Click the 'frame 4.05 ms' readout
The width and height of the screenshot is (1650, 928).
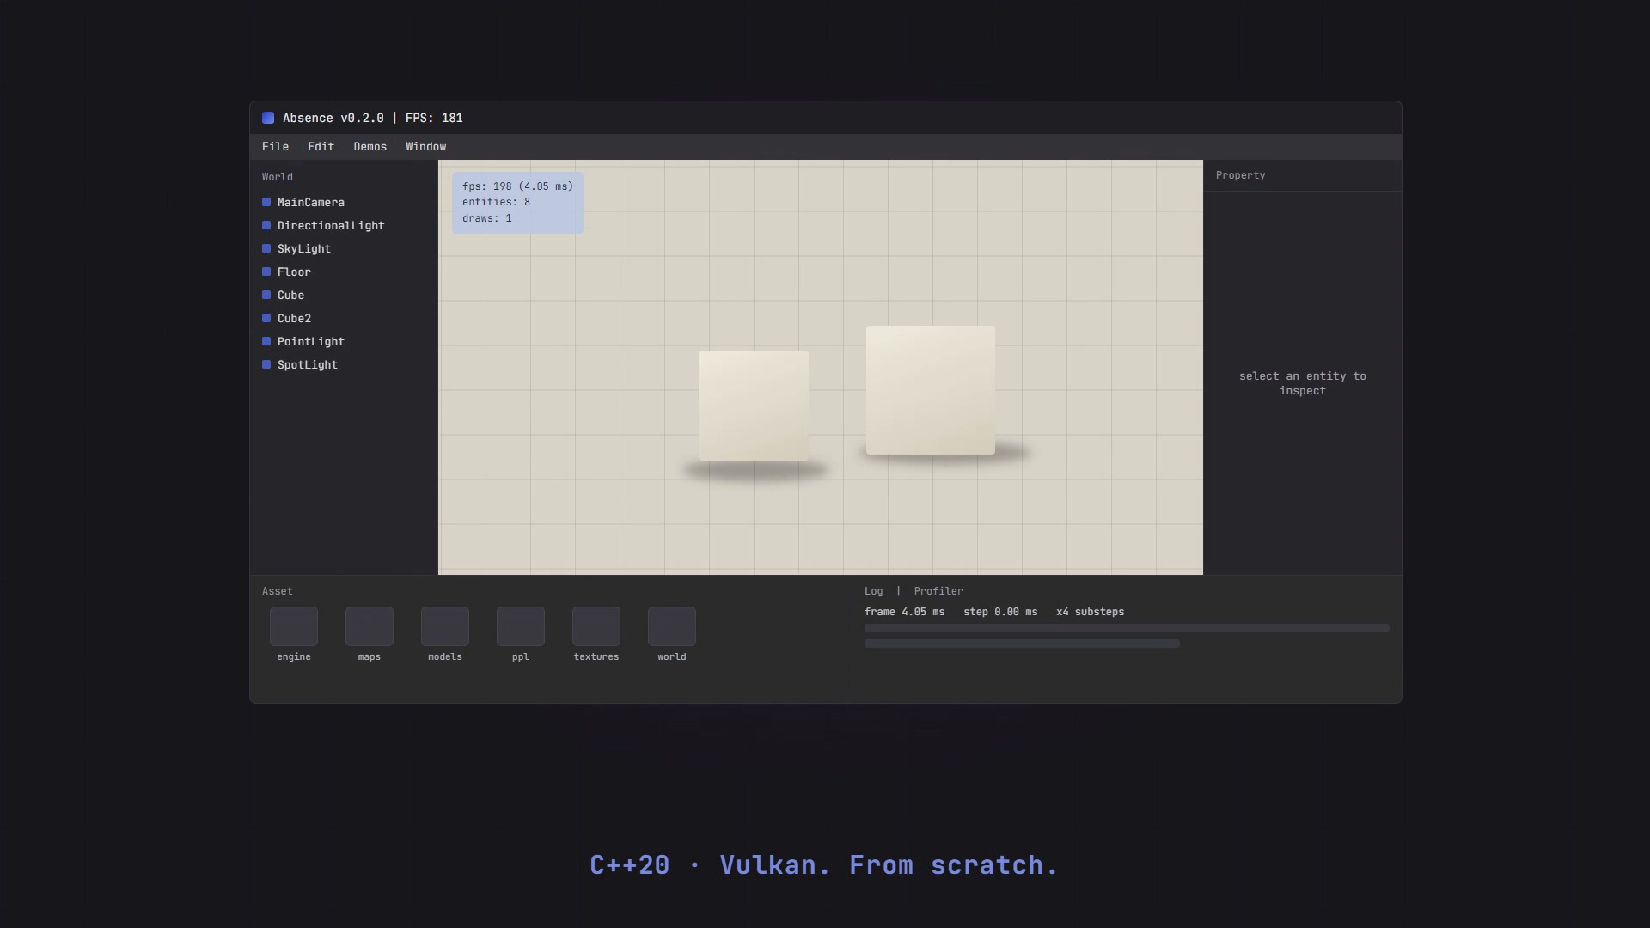coord(905,612)
